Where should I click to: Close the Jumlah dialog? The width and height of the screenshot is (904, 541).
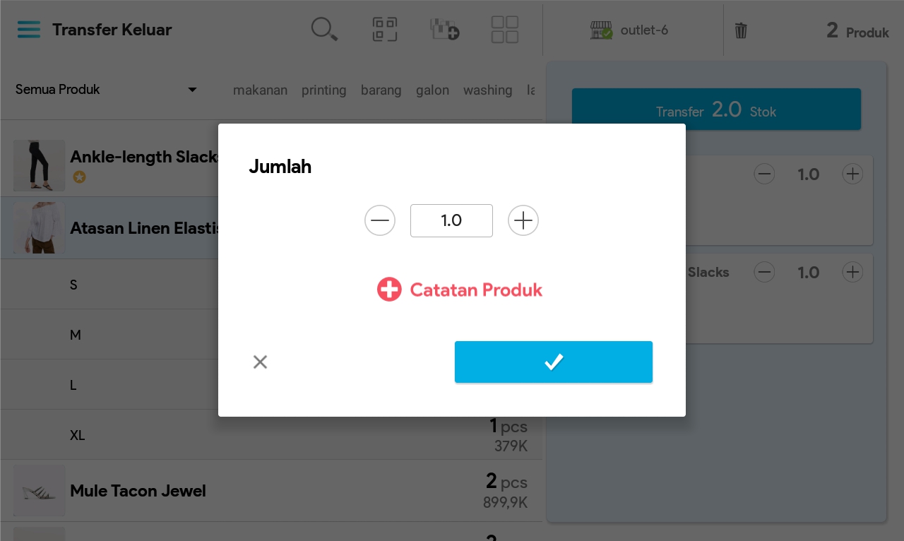[260, 362]
